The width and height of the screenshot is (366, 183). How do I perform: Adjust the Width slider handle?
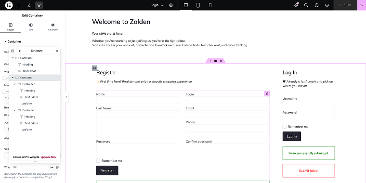[4, 78]
